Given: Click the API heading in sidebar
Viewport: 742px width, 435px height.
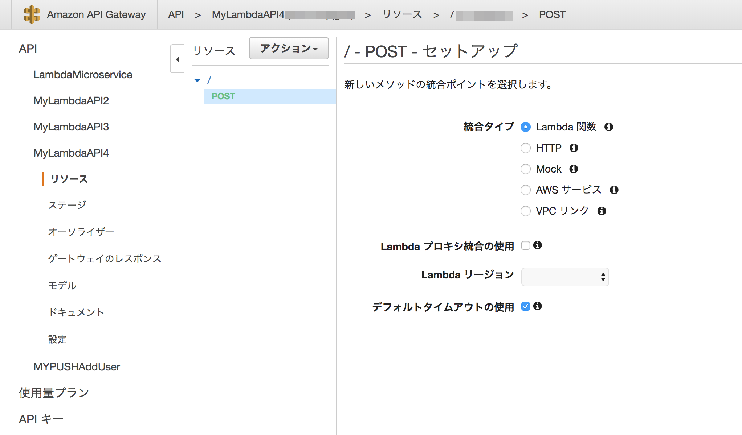Looking at the screenshot, I should pos(28,49).
